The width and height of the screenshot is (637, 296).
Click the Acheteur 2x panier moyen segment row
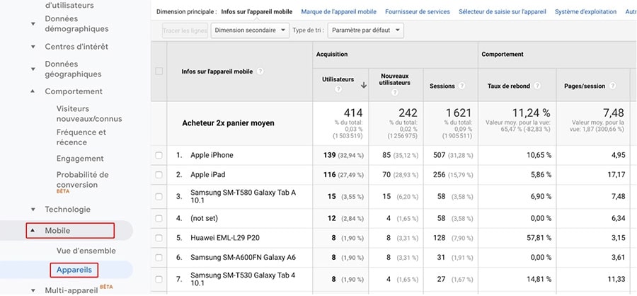(x=228, y=123)
